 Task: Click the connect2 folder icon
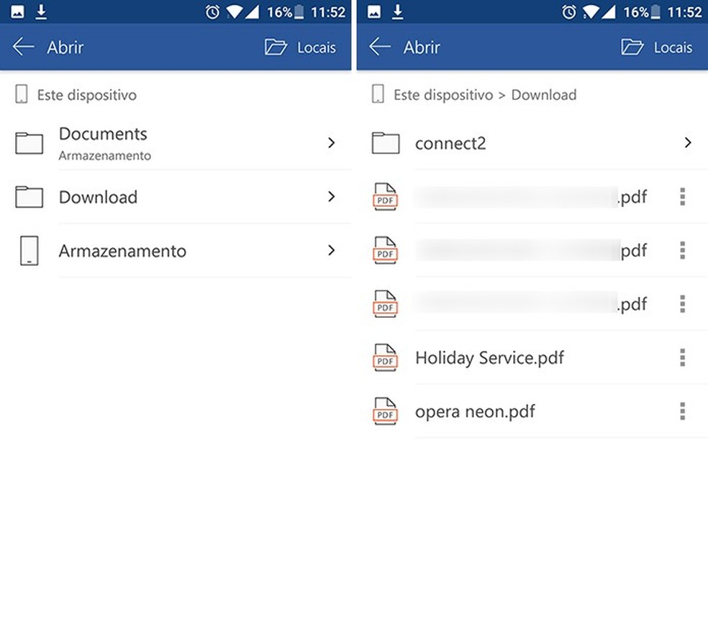385,142
